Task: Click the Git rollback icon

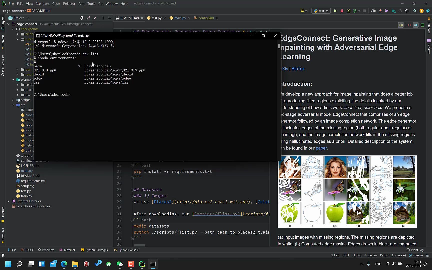Action: 407,11
